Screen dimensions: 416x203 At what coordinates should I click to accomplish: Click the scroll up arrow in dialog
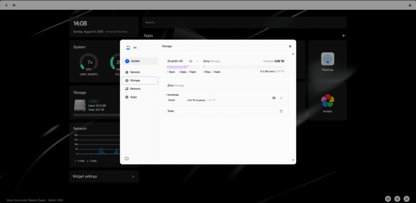(293, 54)
